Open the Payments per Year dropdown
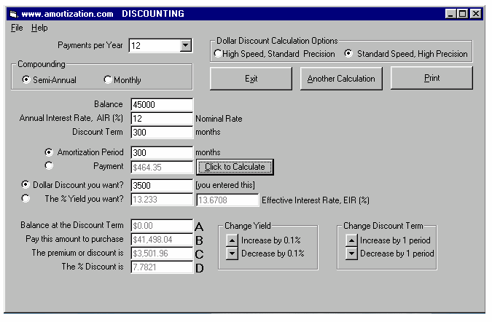Viewport: 492px width, 322px height. [x=185, y=46]
